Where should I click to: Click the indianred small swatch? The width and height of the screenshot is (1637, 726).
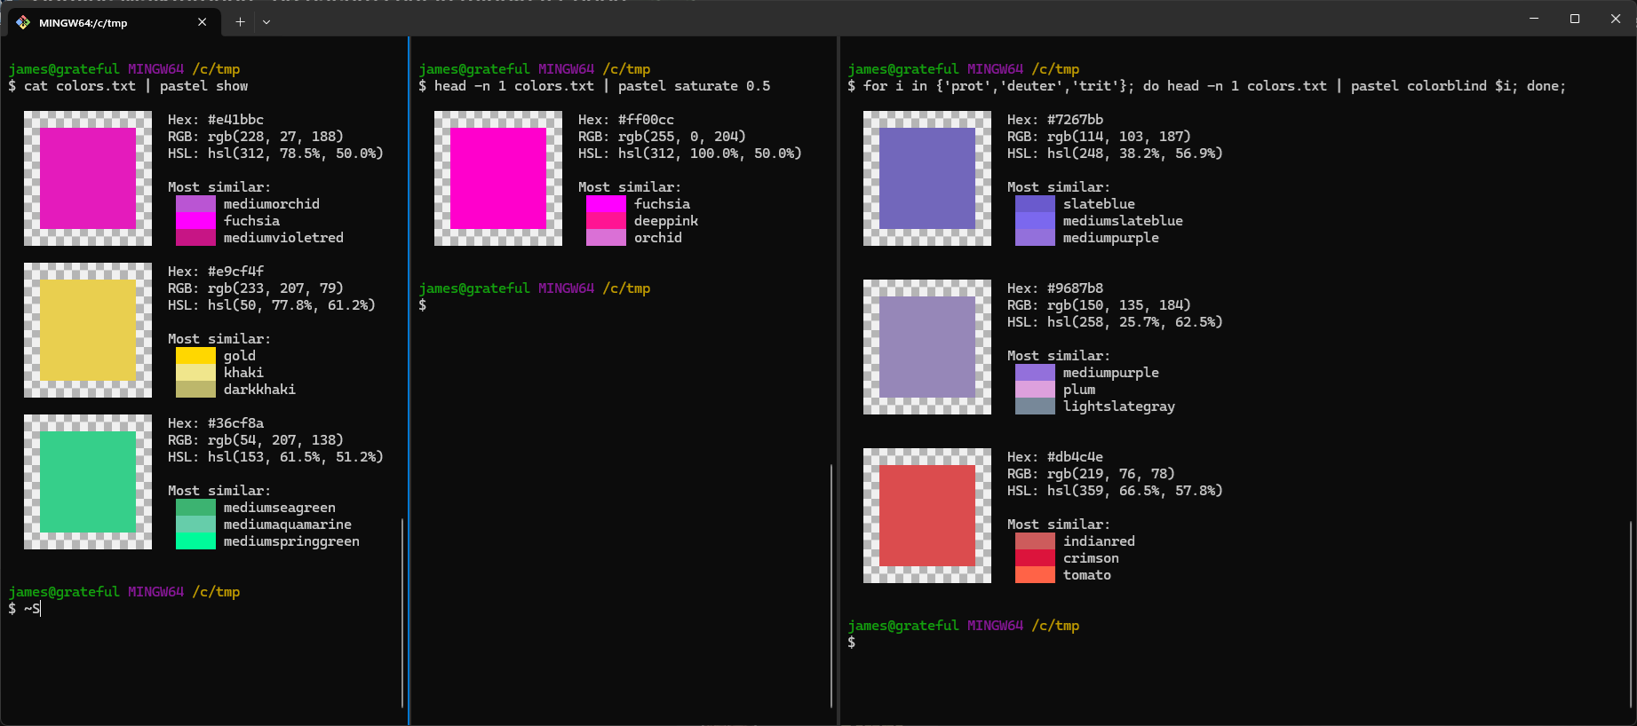(1035, 541)
